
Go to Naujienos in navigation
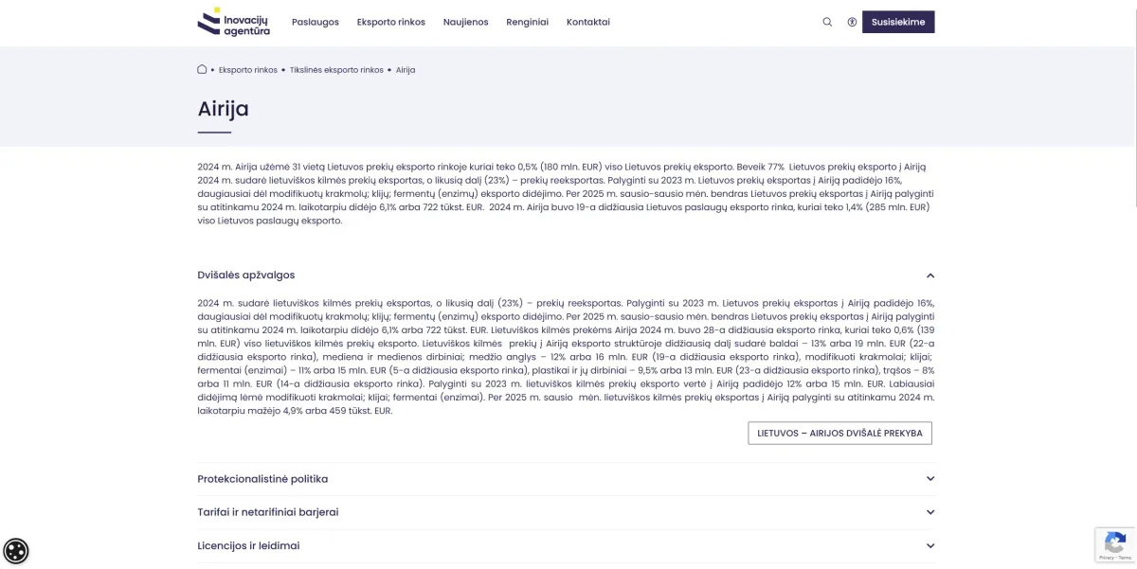pos(465,22)
